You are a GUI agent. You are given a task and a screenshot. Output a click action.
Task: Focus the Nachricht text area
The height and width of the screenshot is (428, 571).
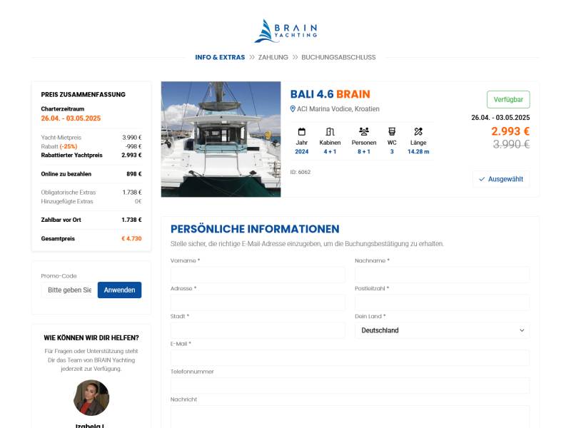350,417
